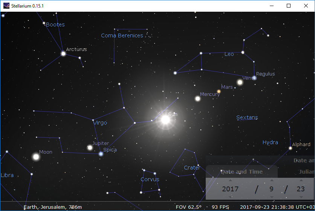Decrement the month value below 9
315x211 pixels.
[271, 197]
